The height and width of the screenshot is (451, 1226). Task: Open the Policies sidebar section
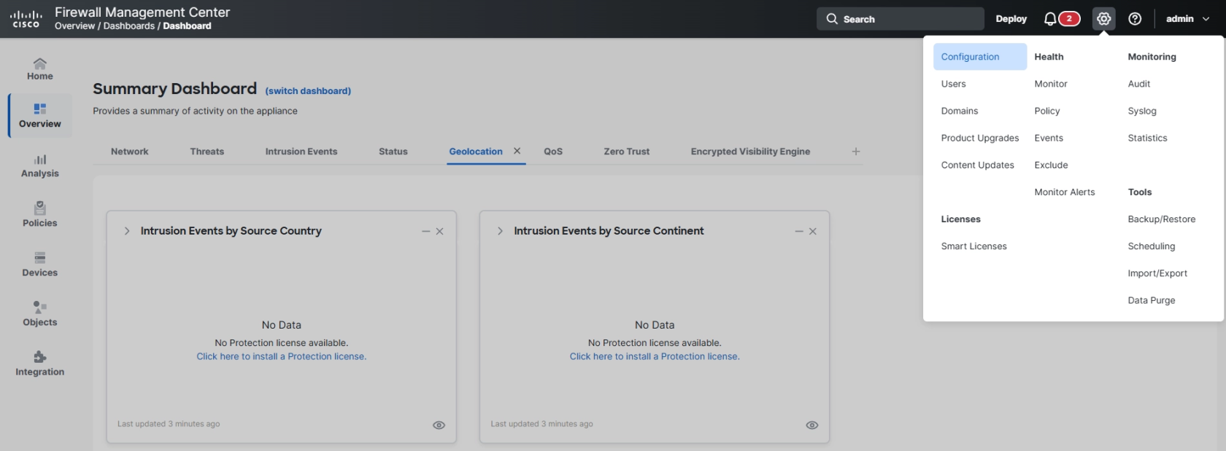point(40,215)
